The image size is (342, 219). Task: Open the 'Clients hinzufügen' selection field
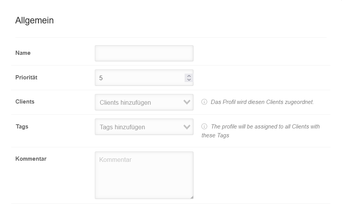click(138, 102)
